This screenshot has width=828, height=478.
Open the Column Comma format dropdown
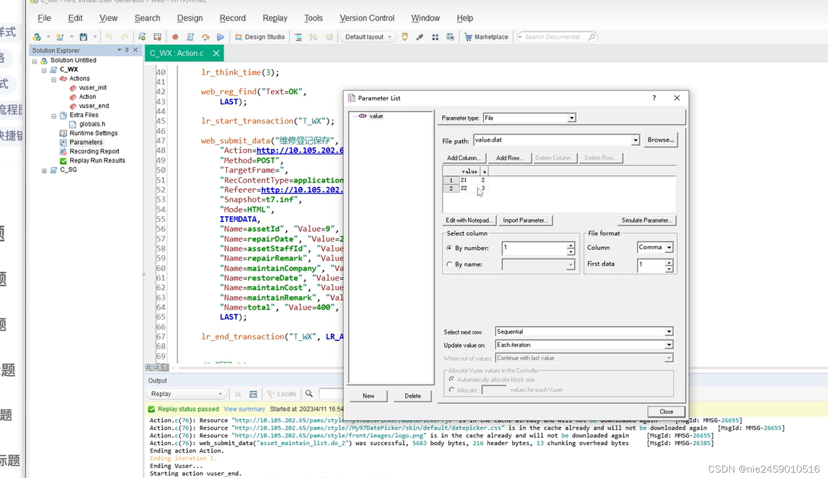669,247
